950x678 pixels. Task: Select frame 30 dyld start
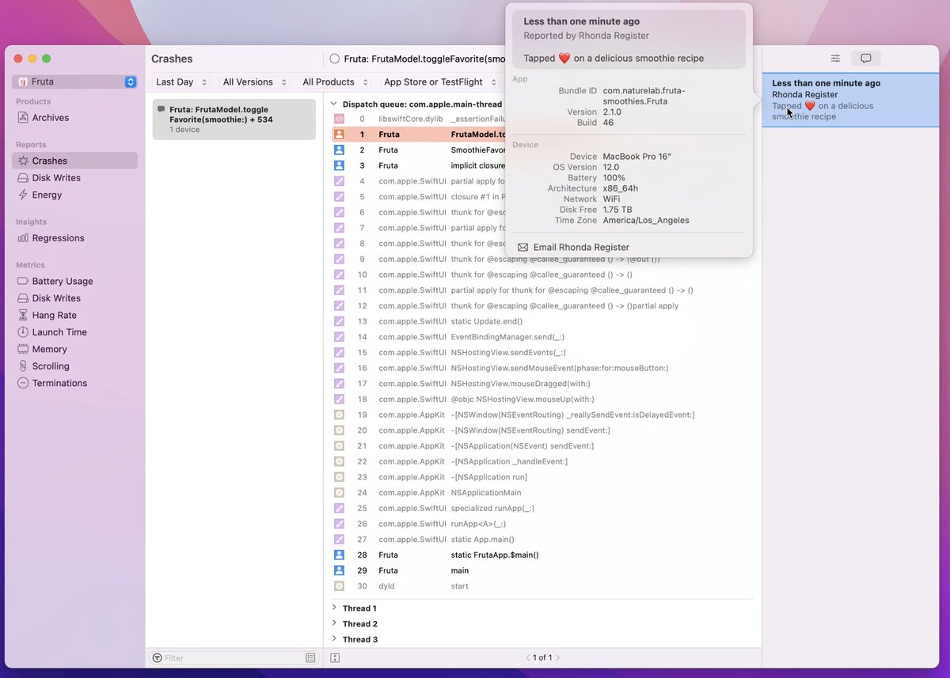pyautogui.click(x=542, y=586)
